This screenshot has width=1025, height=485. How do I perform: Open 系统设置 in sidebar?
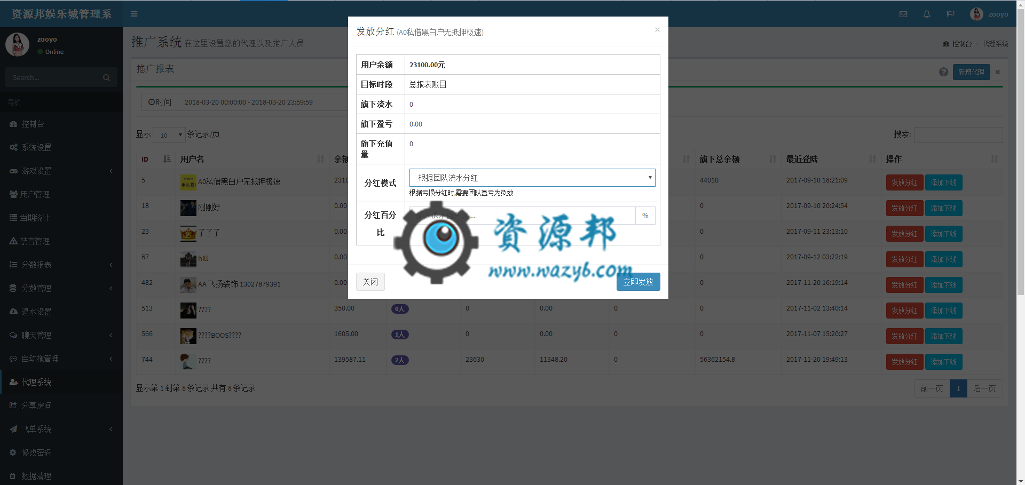pos(61,147)
